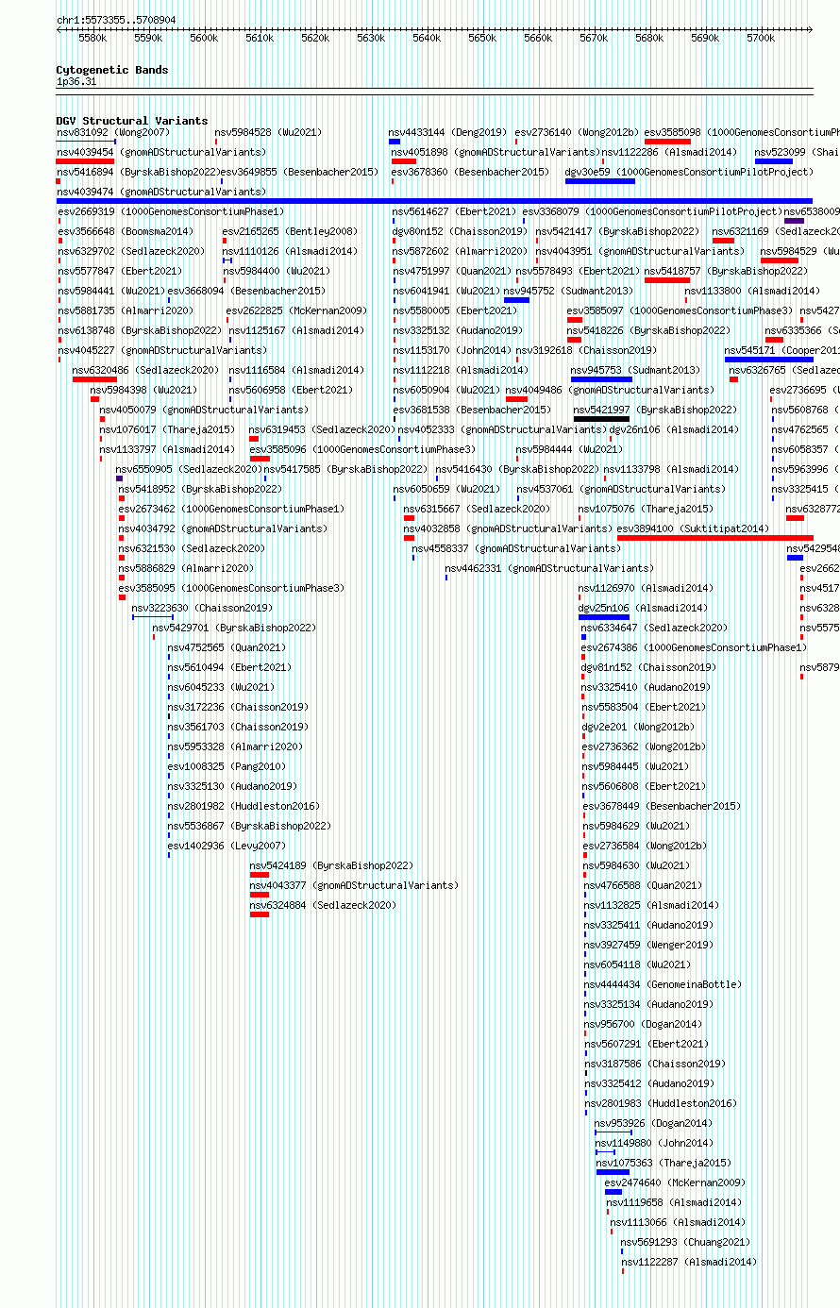
Task: Open the esv2474640 (McKernan2009) label
Action: point(675,1183)
